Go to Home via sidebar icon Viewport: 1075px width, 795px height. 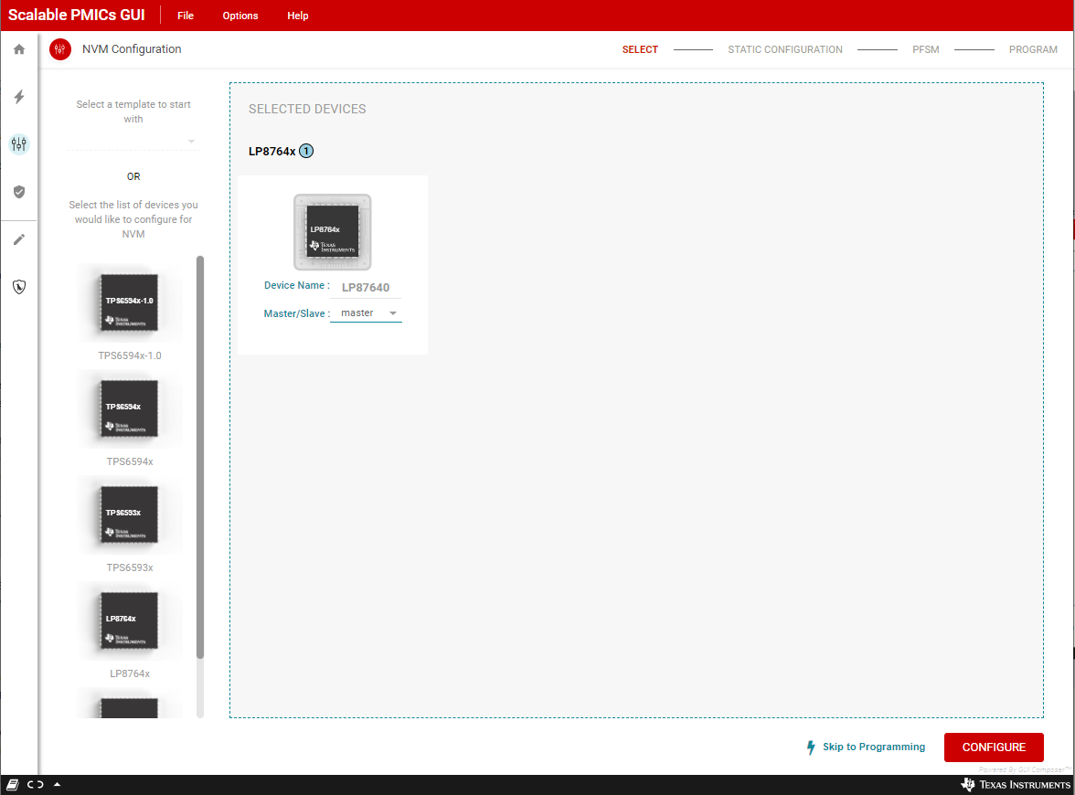click(19, 49)
